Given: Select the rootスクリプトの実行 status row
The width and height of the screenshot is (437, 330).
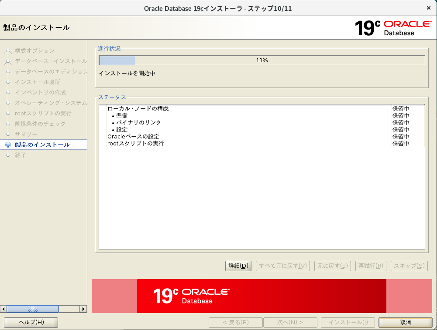Looking at the screenshot, I should 136,144.
